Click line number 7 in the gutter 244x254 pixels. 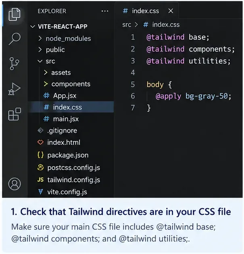tap(133, 108)
